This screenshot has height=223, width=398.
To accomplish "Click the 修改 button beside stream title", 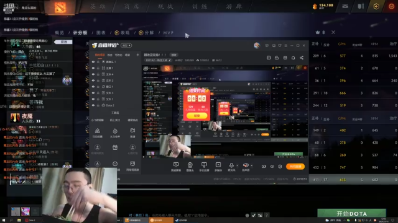I will tap(174, 55).
